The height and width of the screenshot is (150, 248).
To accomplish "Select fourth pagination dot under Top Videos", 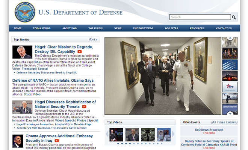I will [x=130, y=144].
